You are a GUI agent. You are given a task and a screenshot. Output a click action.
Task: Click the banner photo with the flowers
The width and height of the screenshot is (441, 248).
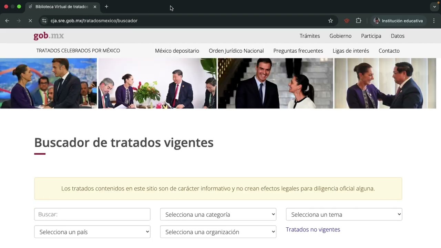coord(157,83)
